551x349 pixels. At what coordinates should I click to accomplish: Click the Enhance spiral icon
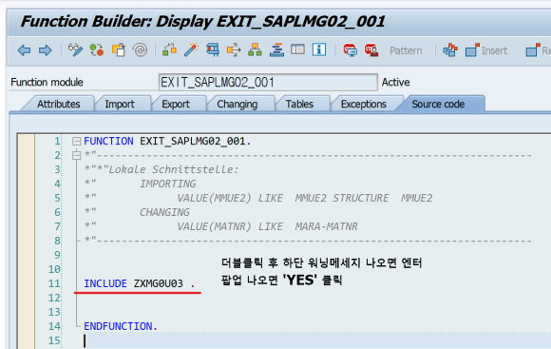pos(140,50)
